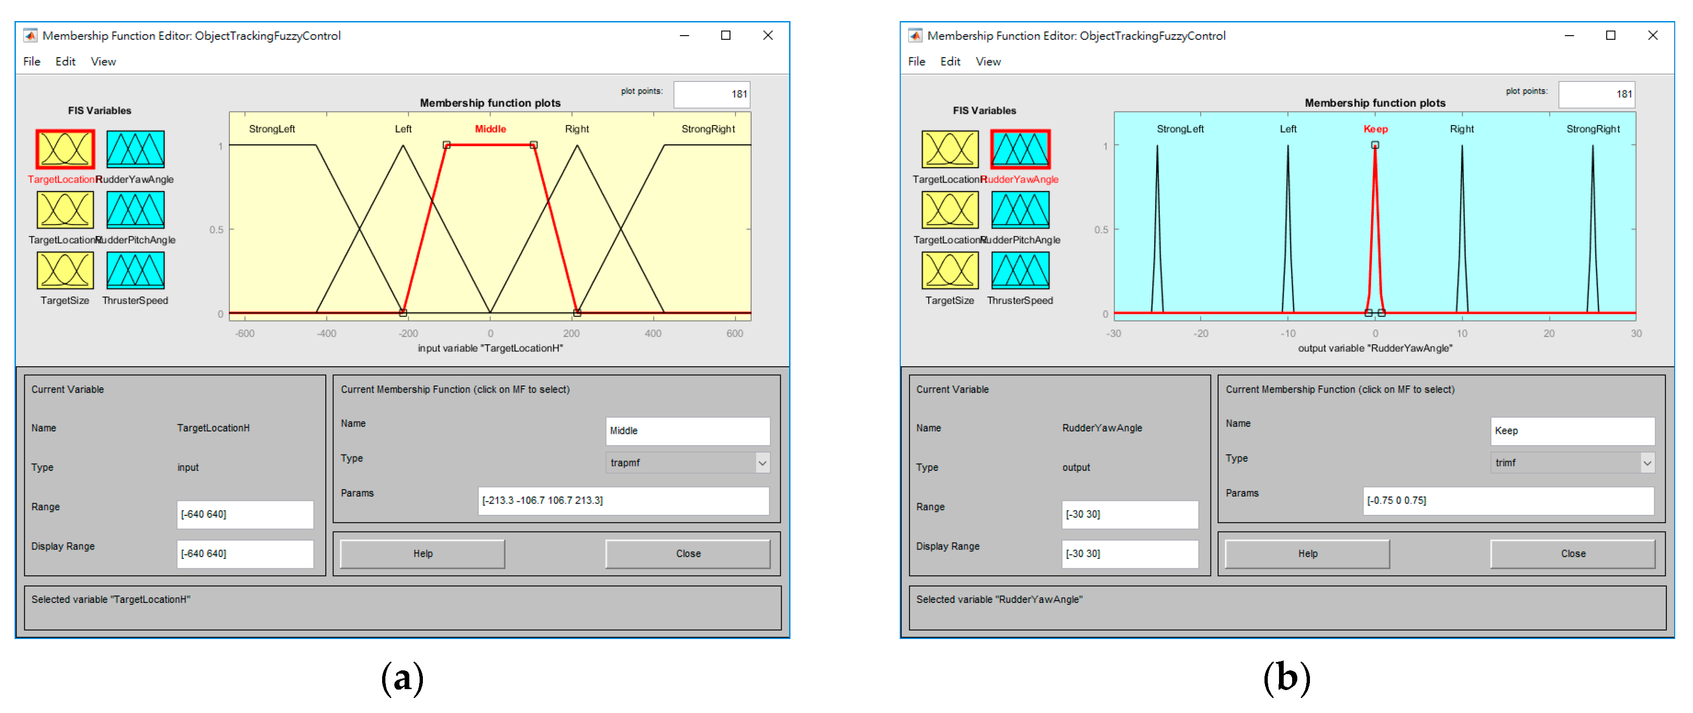
Task: Select ThrusterSpeed output icon in left window
Action: click(x=135, y=270)
